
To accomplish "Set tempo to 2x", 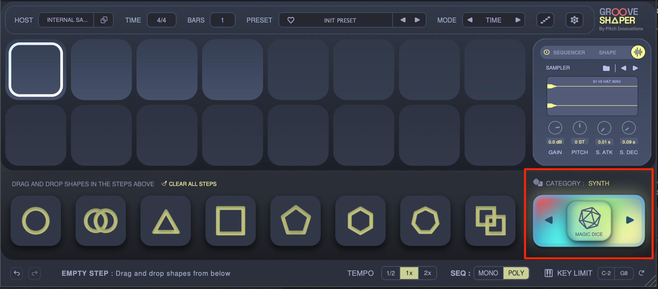I will tap(428, 273).
